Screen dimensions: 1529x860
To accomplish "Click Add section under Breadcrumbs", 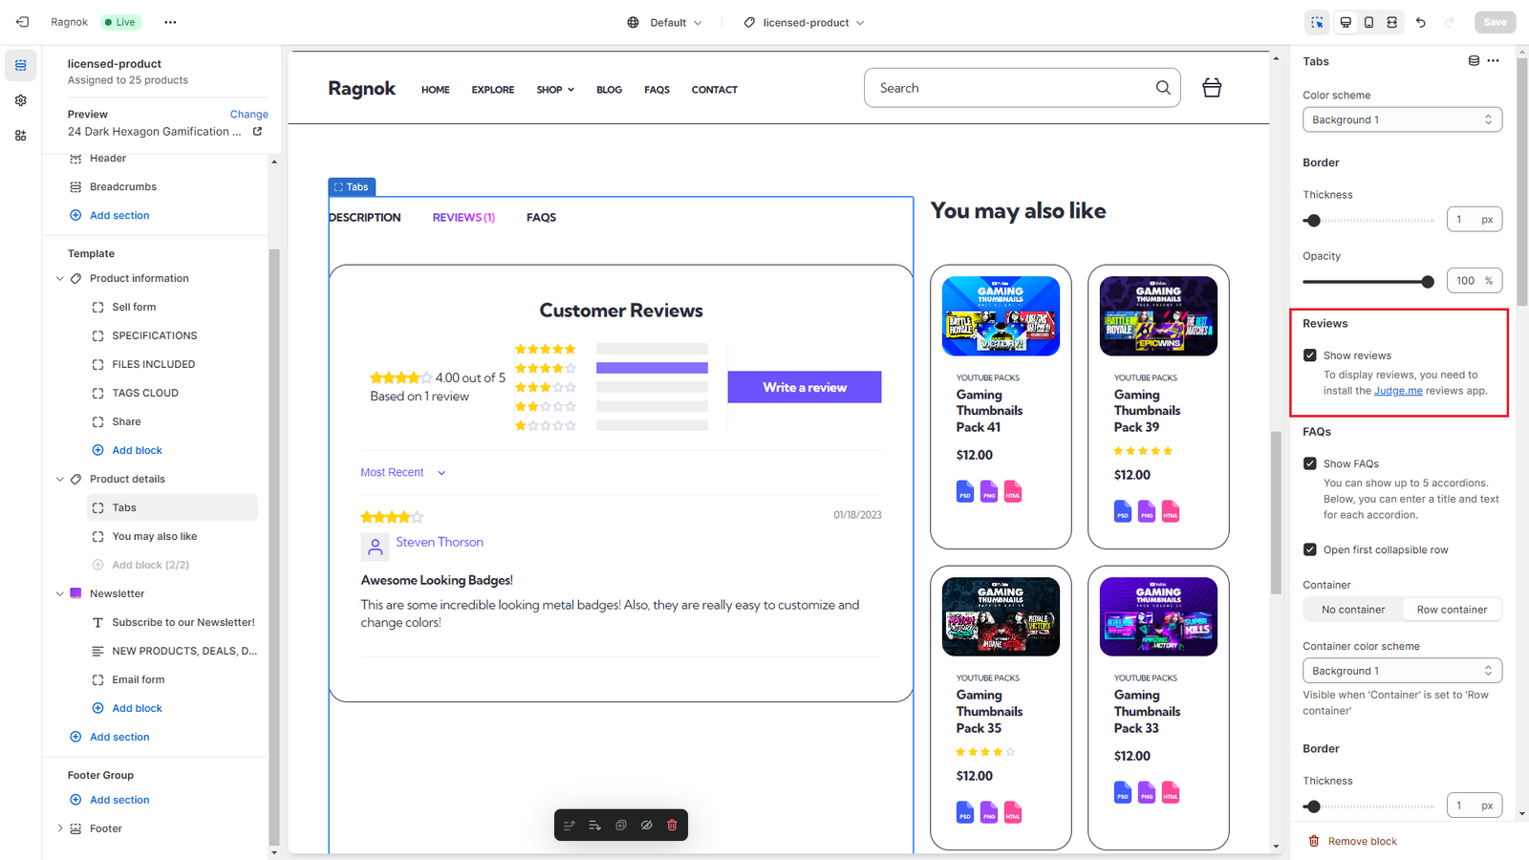I will (x=110, y=216).
